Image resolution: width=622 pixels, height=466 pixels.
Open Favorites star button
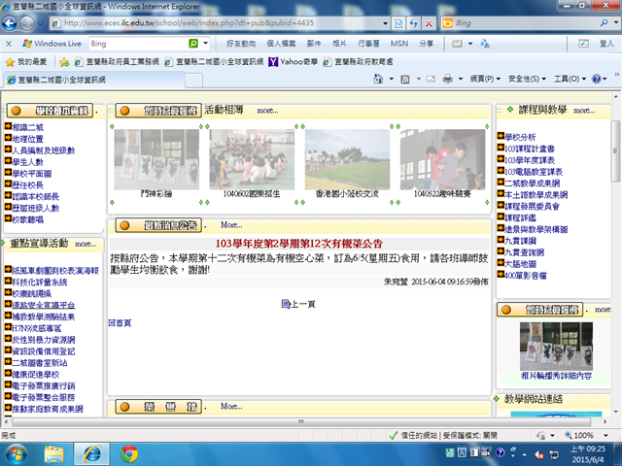pyautogui.click(x=26, y=62)
